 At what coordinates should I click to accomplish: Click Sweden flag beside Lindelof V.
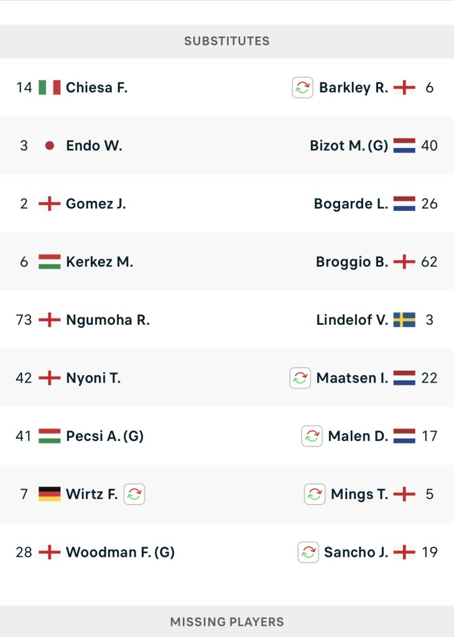(404, 320)
